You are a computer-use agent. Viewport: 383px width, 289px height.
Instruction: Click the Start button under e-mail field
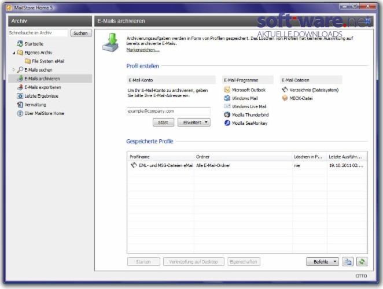(x=163, y=123)
